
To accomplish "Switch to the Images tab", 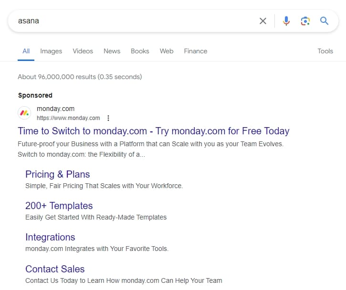I will click(x=51, y=51).
